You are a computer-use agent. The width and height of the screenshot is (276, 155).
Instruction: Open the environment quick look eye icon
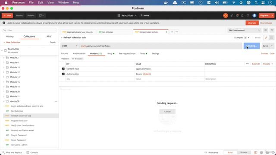tap(266, 30)
